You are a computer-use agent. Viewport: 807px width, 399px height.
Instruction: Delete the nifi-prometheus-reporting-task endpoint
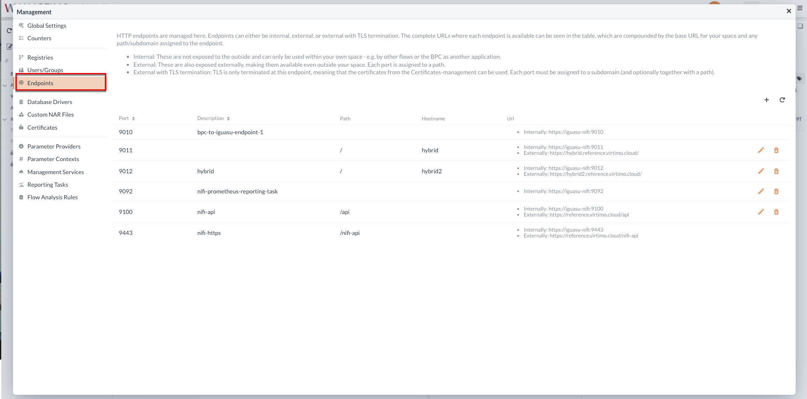(776, 191)
